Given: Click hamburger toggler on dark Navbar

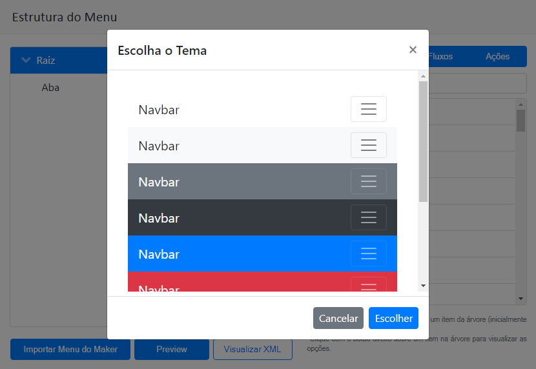Looking at the screenshot, I should (368, 217).
